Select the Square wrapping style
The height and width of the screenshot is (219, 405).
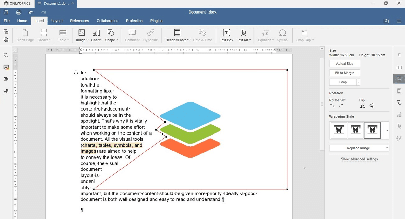pyautogui.click(x=339, y=130)
